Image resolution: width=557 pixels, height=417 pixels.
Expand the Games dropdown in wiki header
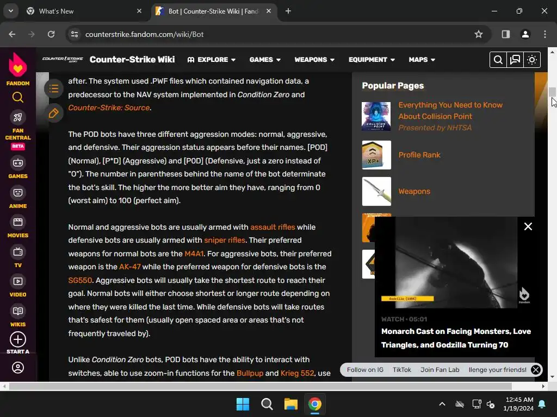(265, 60)
